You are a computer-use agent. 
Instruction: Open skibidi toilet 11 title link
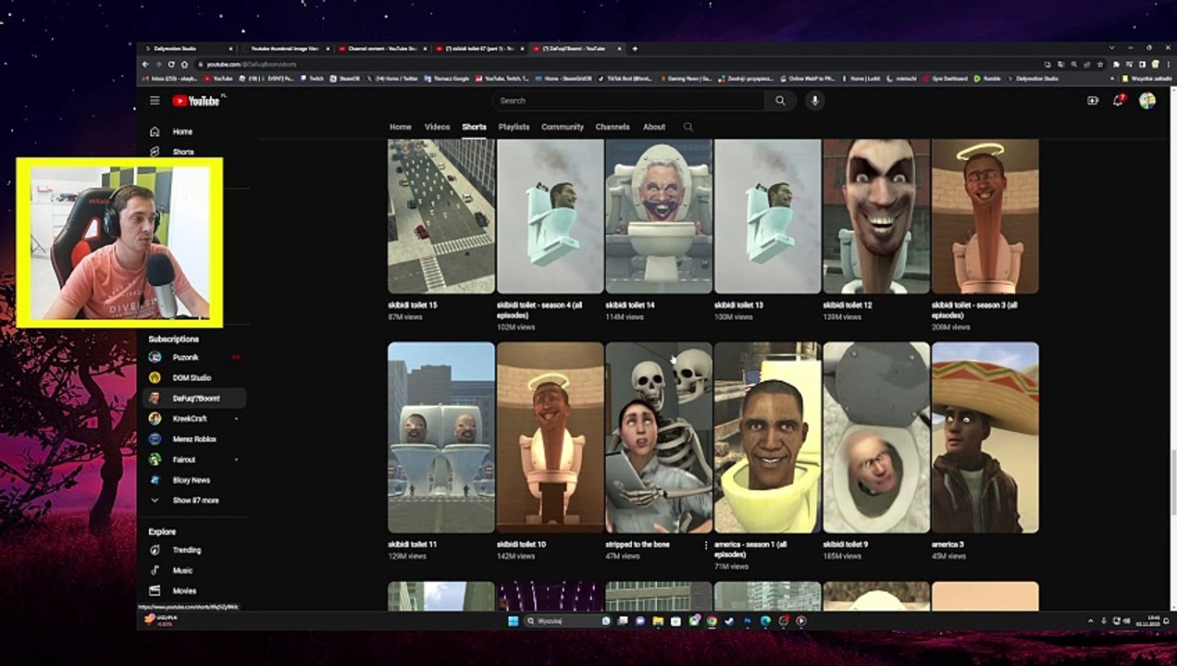pyautogui.click(x=413, y=545)
